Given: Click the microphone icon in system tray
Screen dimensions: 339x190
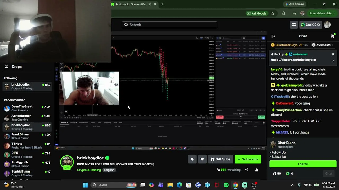Looking at the screenshot, I should [299, 185].
